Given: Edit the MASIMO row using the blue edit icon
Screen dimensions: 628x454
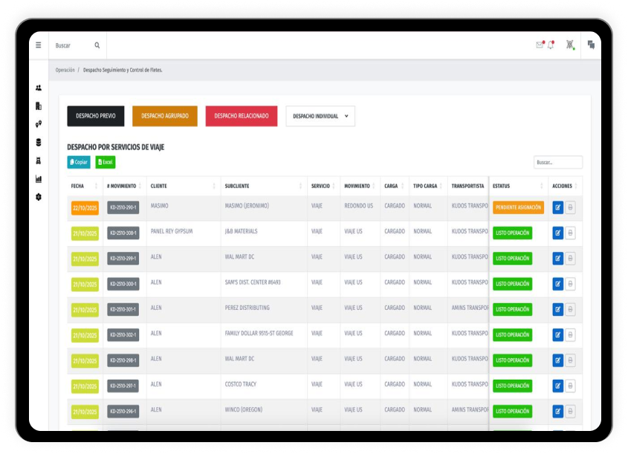Looking at the screenshot, I should (558, 208).
